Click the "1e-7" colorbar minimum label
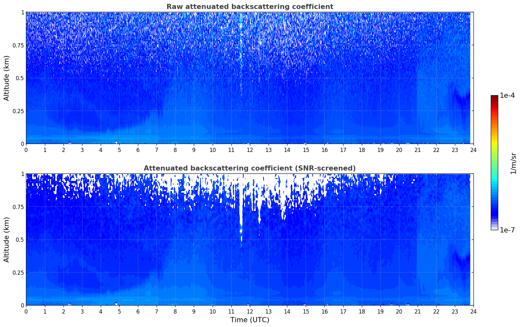The image size is (520, 327). (507, 230)
